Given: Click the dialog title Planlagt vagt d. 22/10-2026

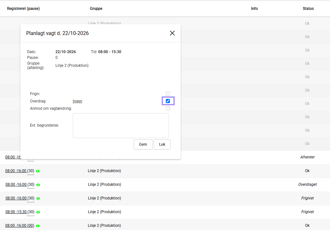Looking at the screenshot, I should 57,33.
